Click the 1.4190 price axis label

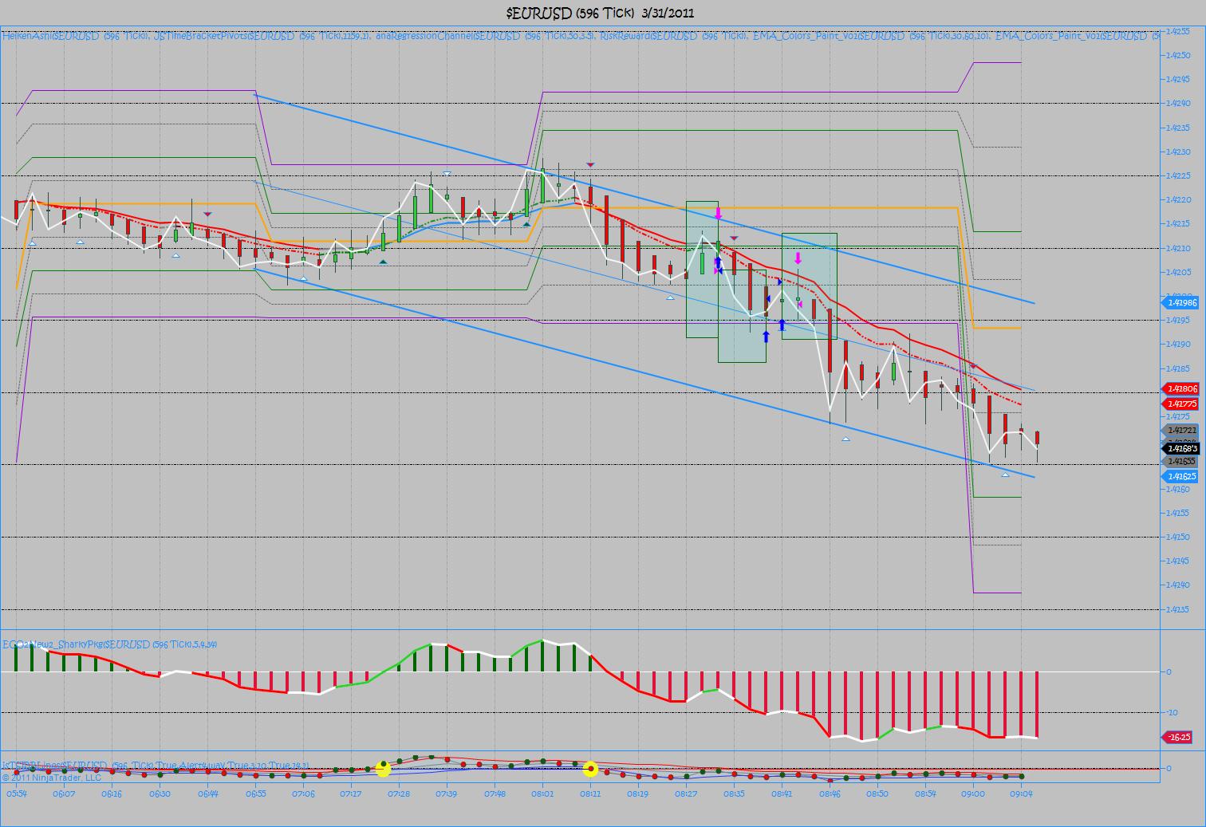tap(1178, 345)
